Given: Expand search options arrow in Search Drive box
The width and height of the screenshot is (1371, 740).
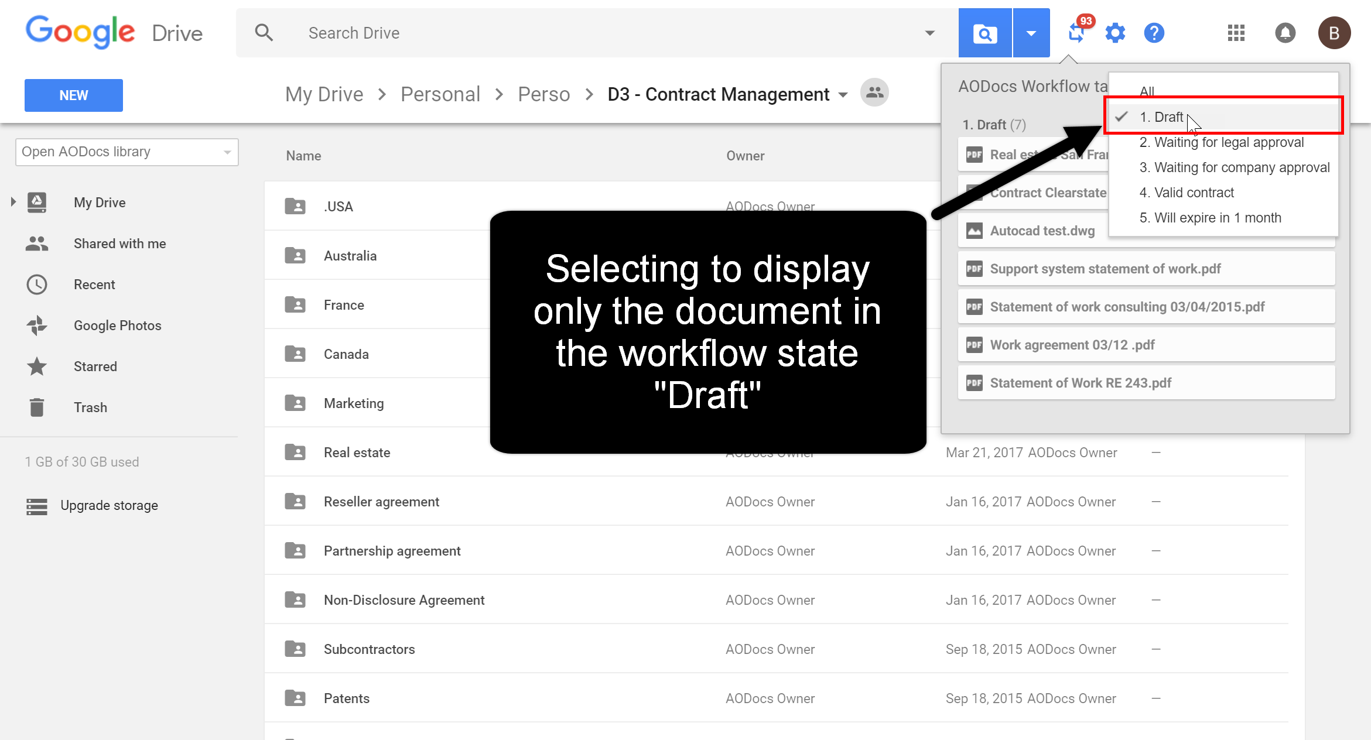Looking at the screenshot, I should [929, 33].
